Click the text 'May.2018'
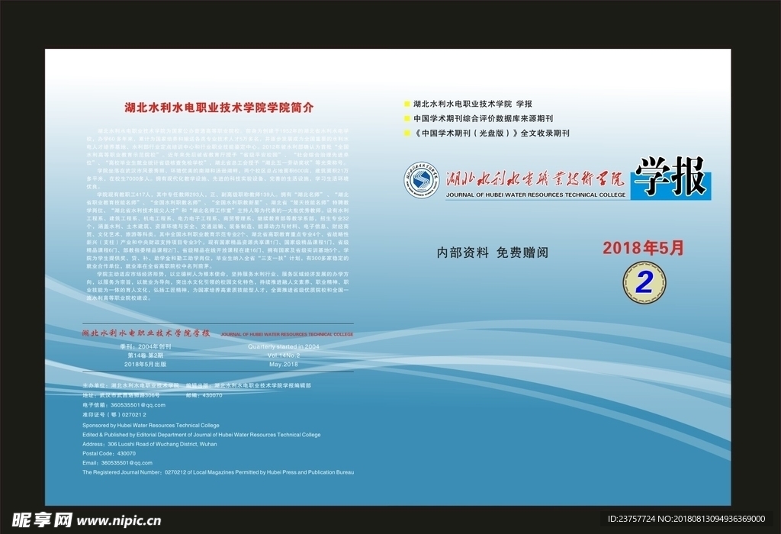 [284, 364]
